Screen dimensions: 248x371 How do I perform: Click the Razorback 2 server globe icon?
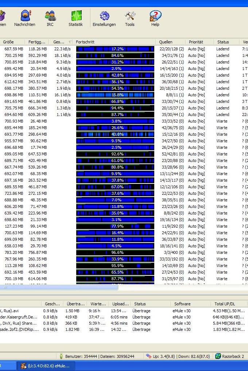[x=218, y=356]
